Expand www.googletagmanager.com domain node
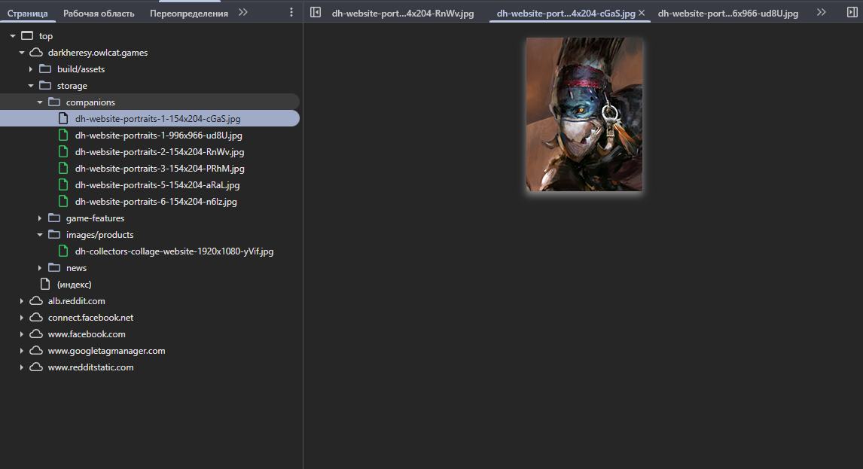The width and height of the screenshot is (863, 469). coord(22,351)
